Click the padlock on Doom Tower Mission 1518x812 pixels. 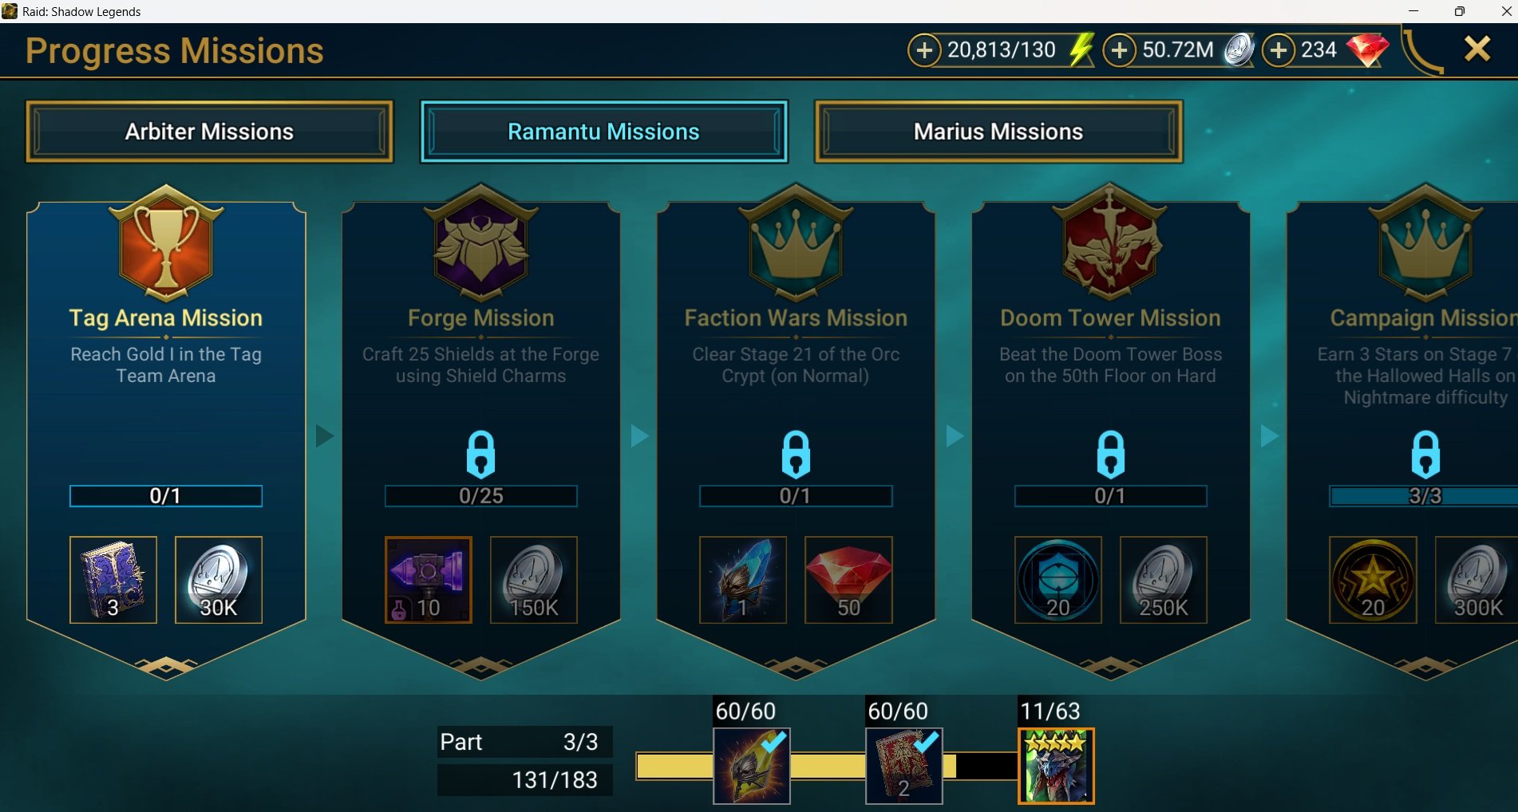pyautogui.click(x=1110, y=454)
